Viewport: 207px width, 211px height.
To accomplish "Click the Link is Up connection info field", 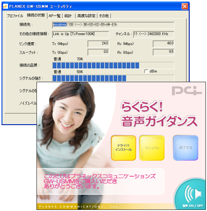I will (81, 34).
